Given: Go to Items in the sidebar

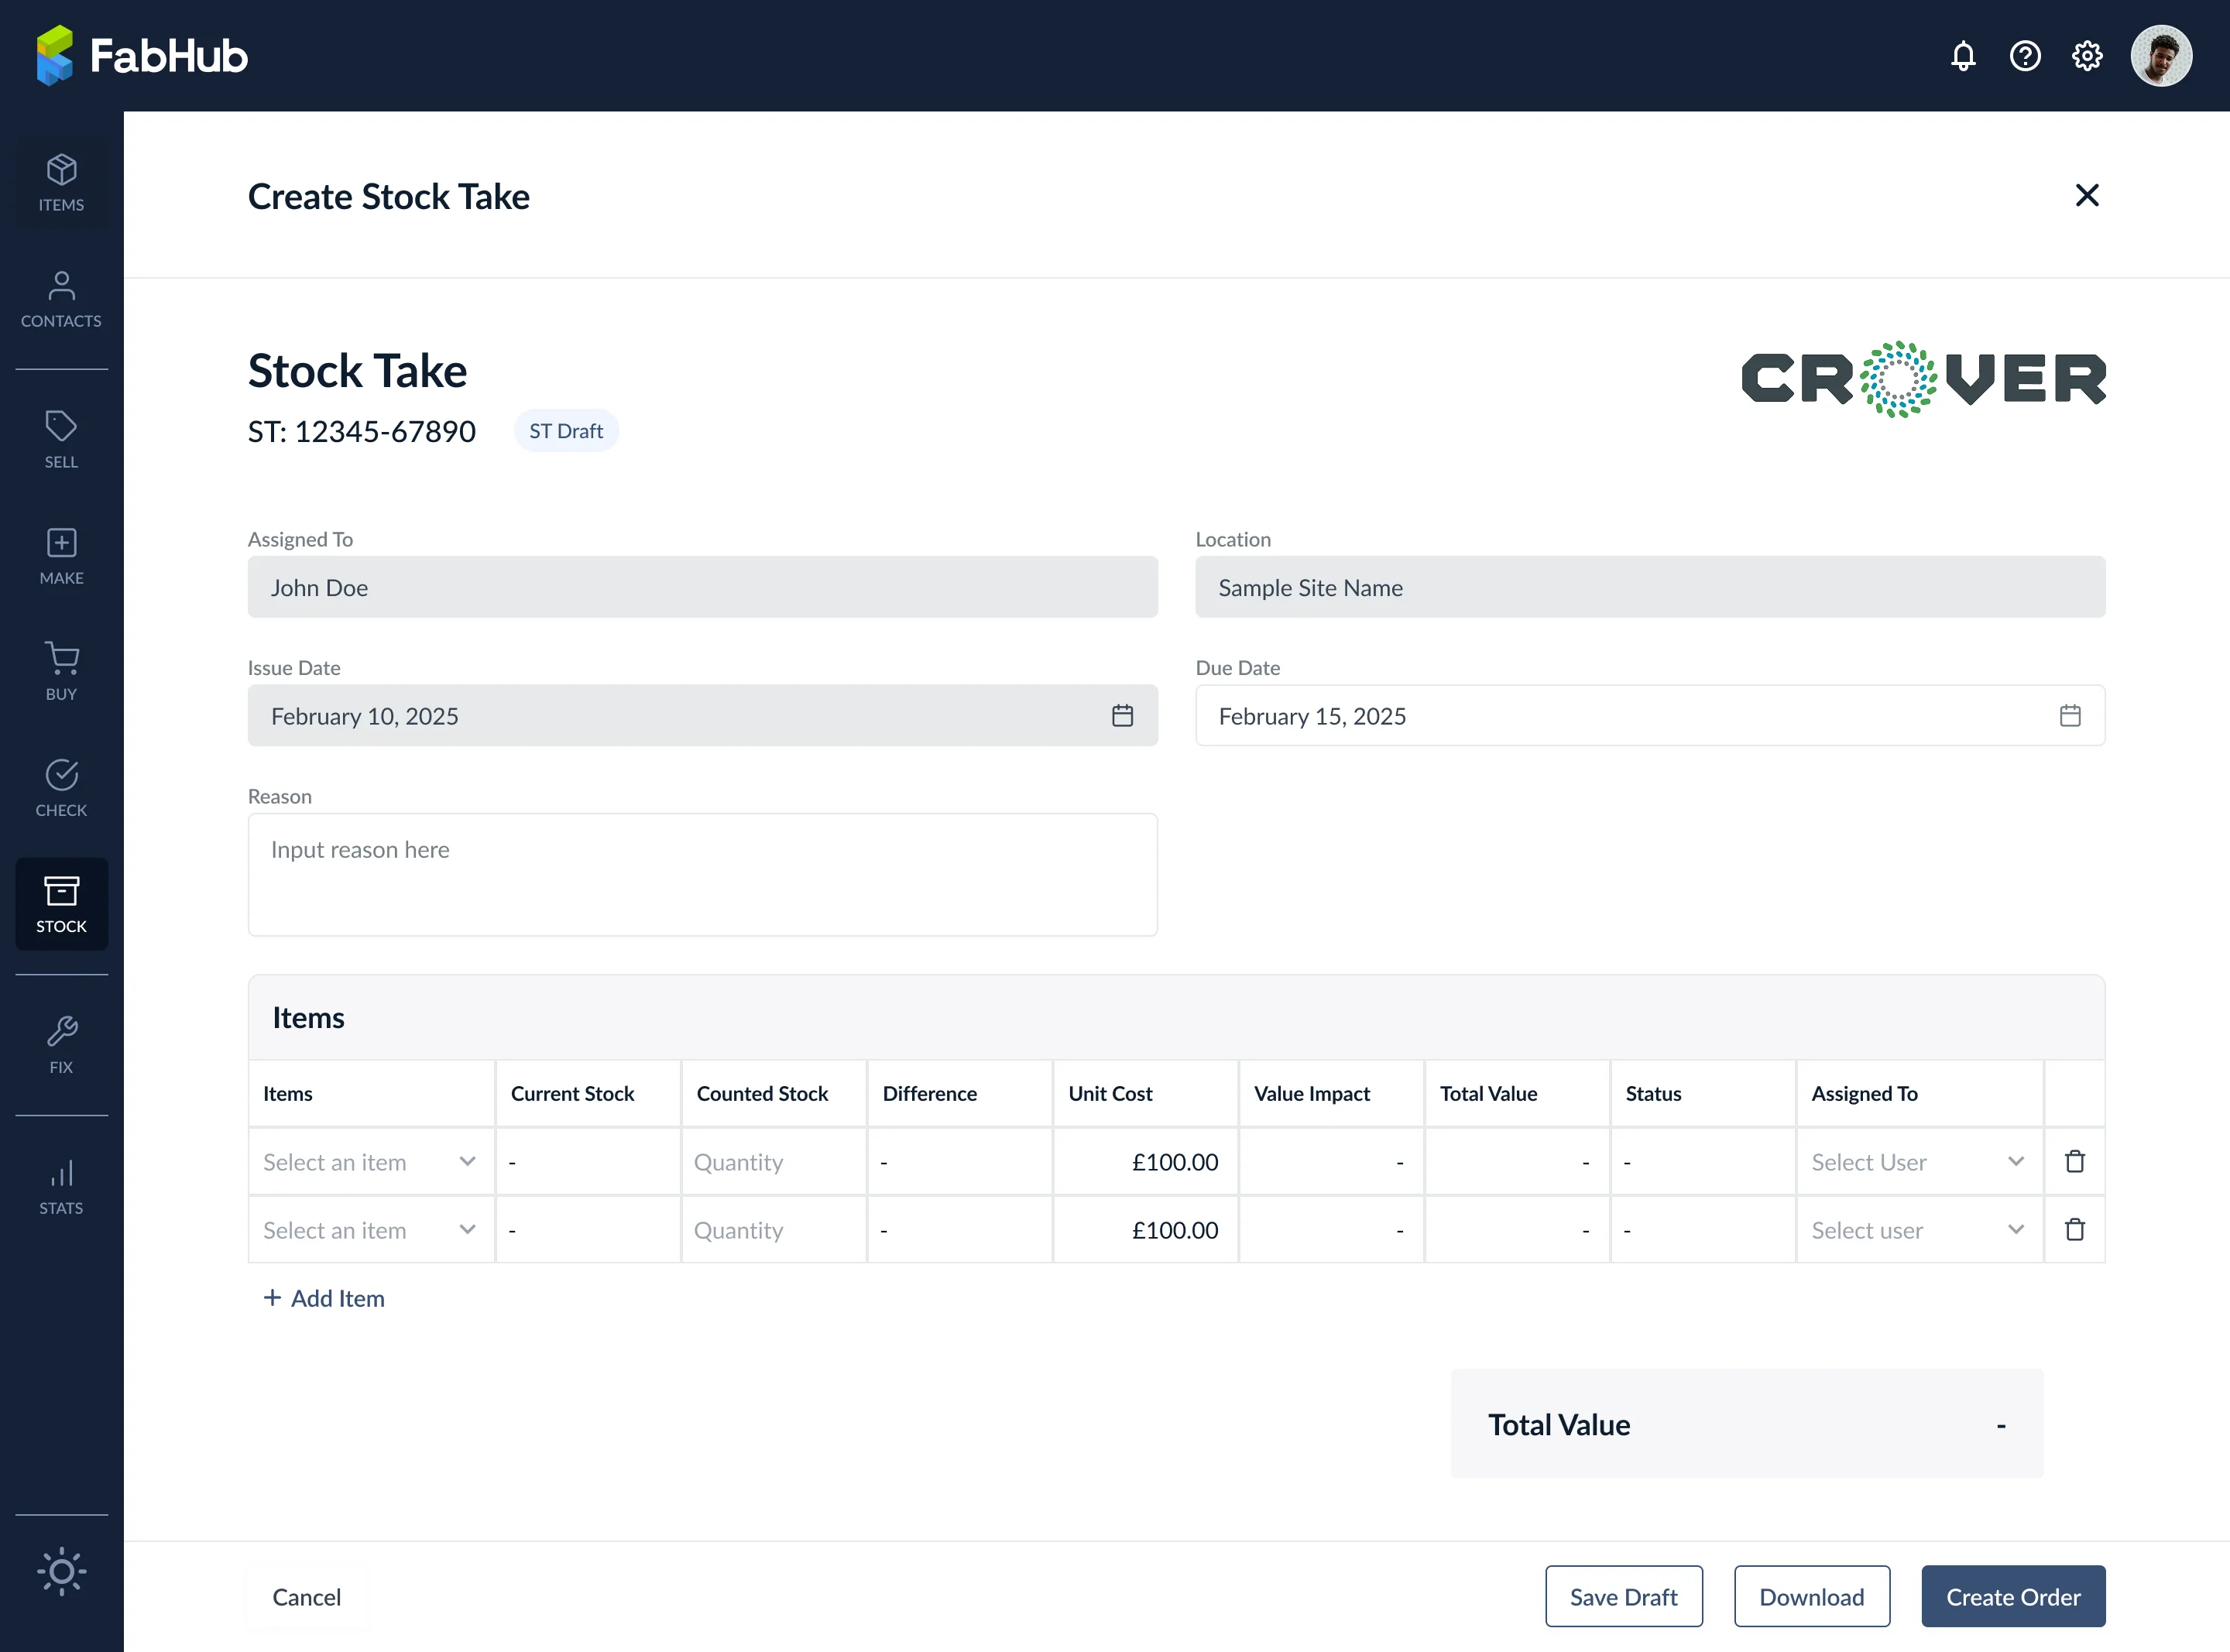Looking at the screenshot, I should 62,183.
